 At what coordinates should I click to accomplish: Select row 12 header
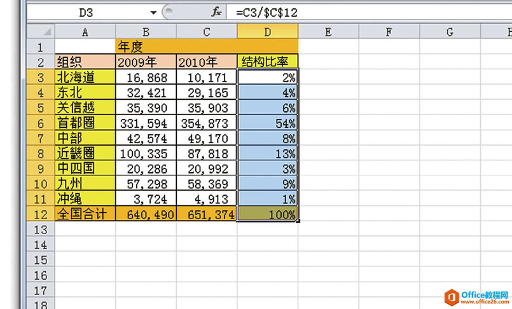click(x=41, y=214)
